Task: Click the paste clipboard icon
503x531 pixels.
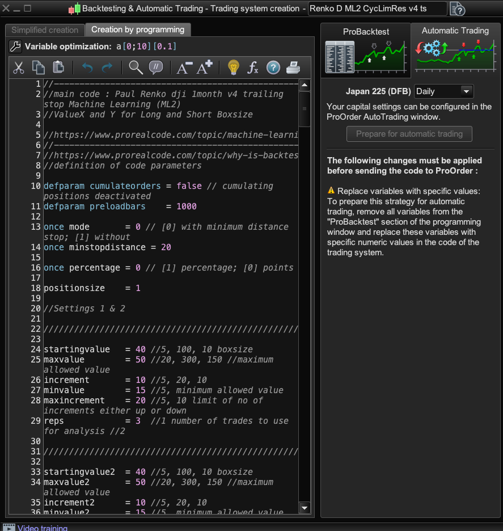Action: [58, 68]
